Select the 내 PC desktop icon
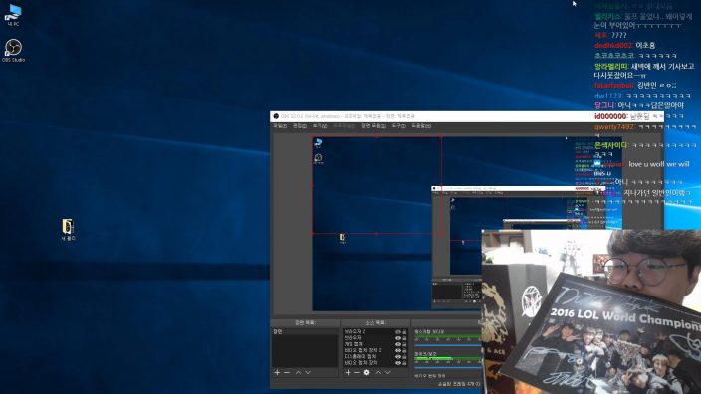Viewport: 701px width, 394px height. pyautogui.click(x=13, y=15)
